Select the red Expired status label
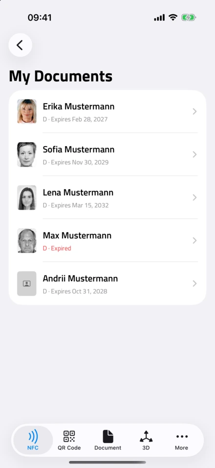Image resolution: width=215 pixels, height=468 pixels. click(57, 248)
